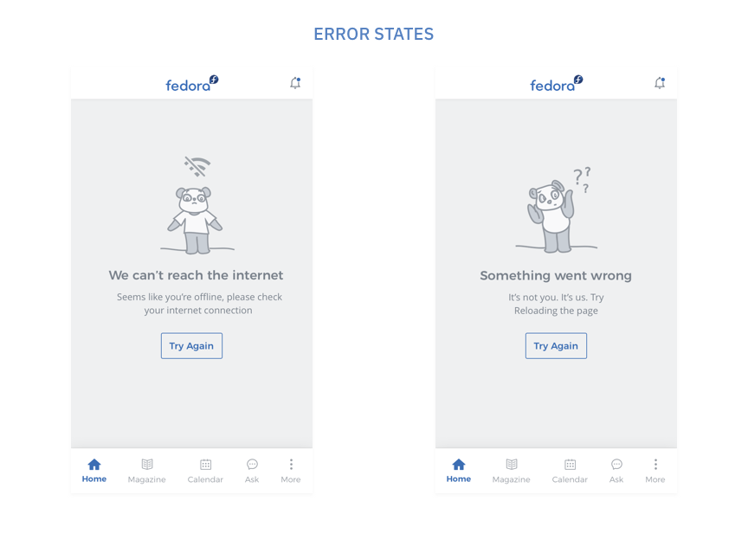
Task: Open Home tab in the left mockup
Action: [94, 471]
